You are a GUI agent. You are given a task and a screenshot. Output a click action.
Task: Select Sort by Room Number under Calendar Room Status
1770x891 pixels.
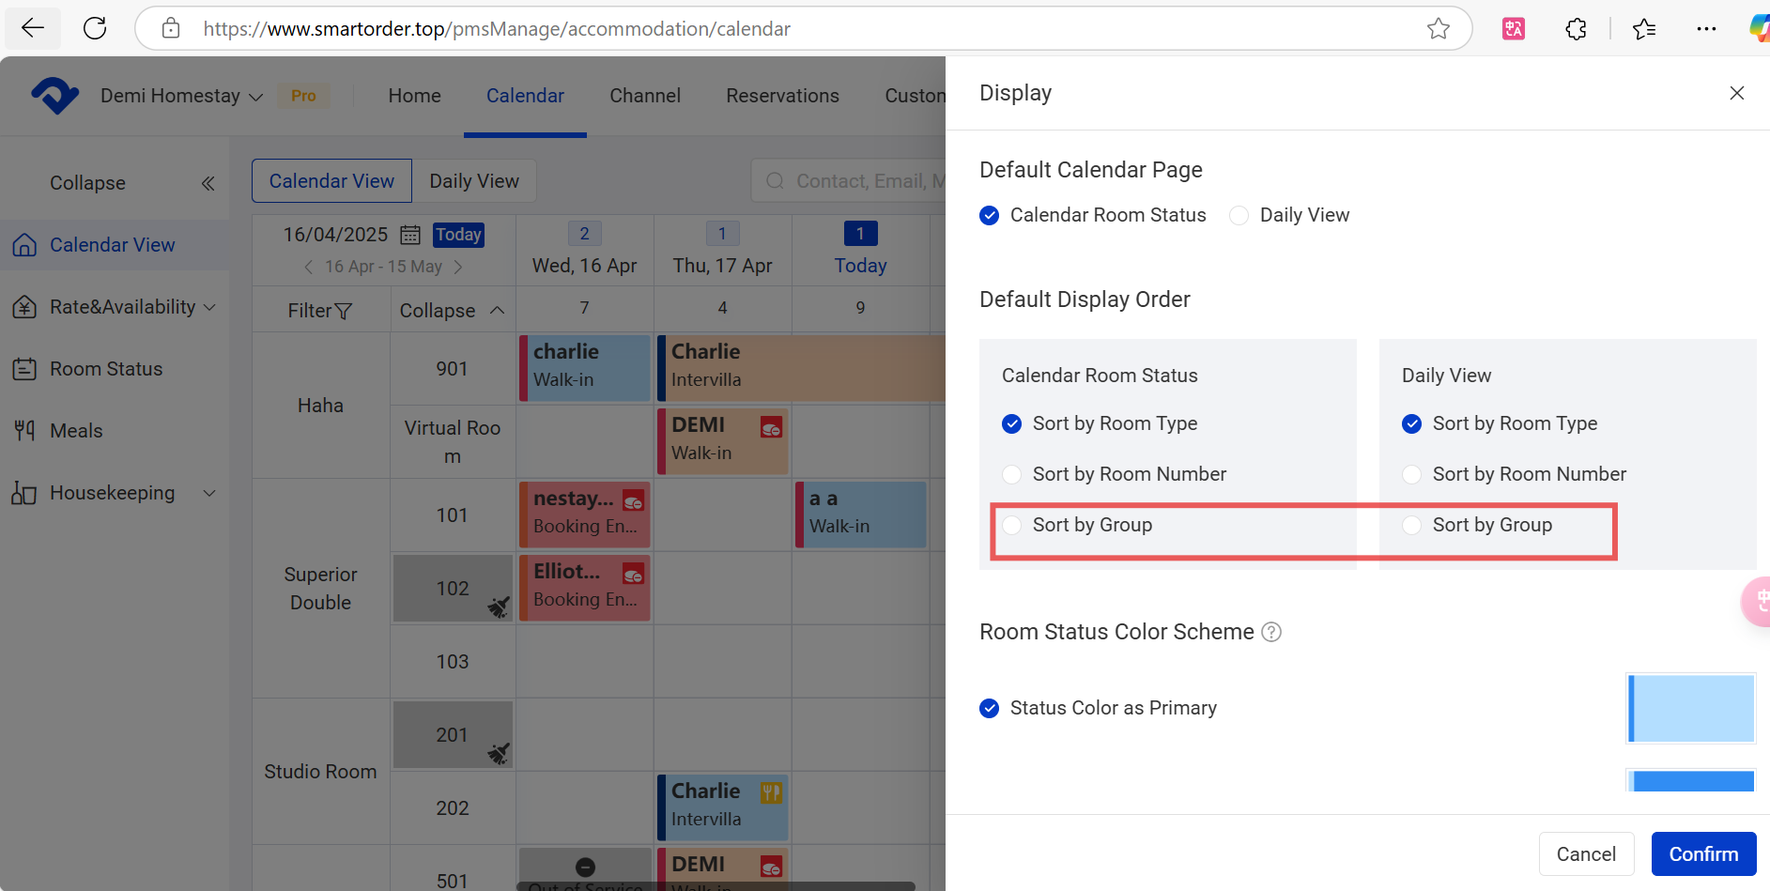[1012, 474]
